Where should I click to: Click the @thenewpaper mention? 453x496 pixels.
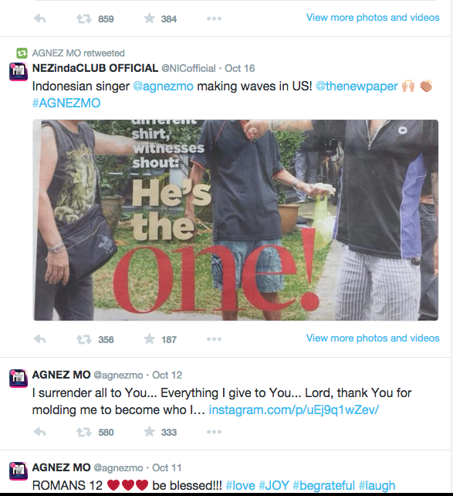coord(357,86)
